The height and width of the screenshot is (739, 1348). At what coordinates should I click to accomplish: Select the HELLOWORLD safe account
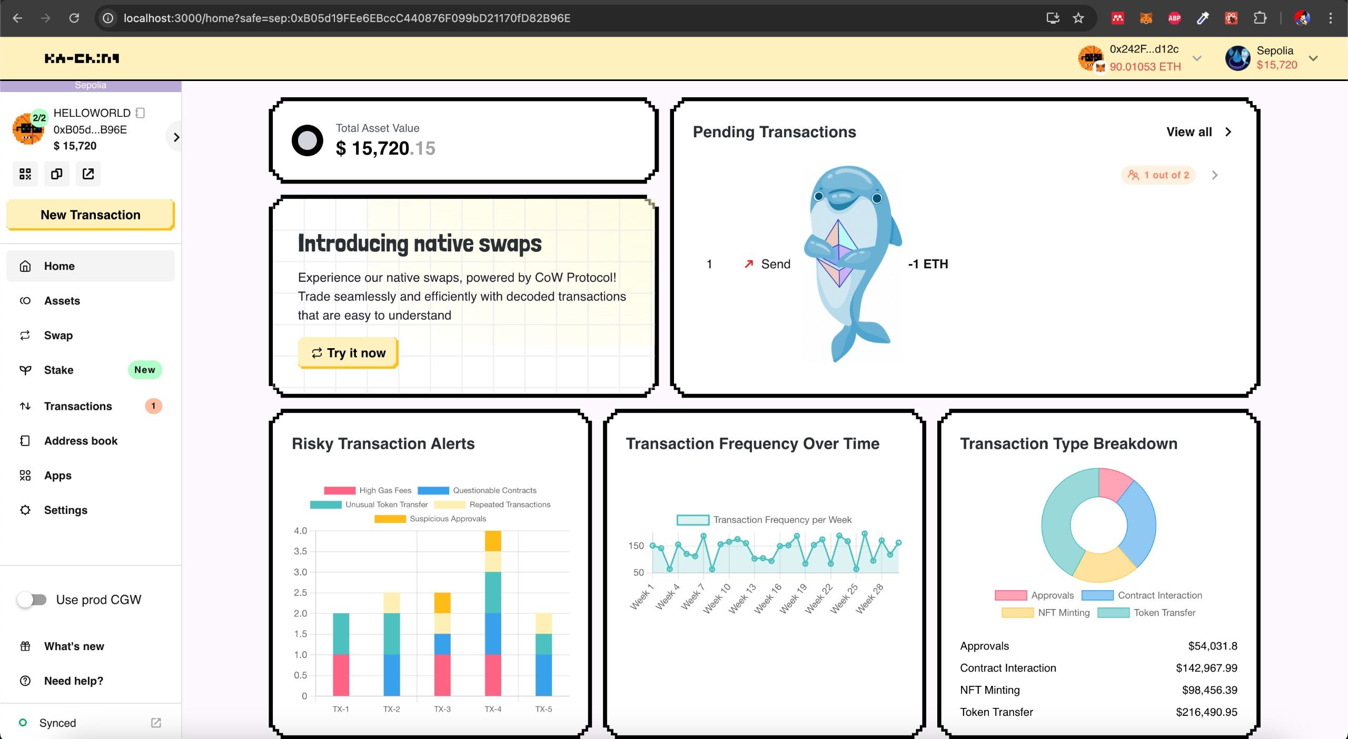[x=90, y=128]
